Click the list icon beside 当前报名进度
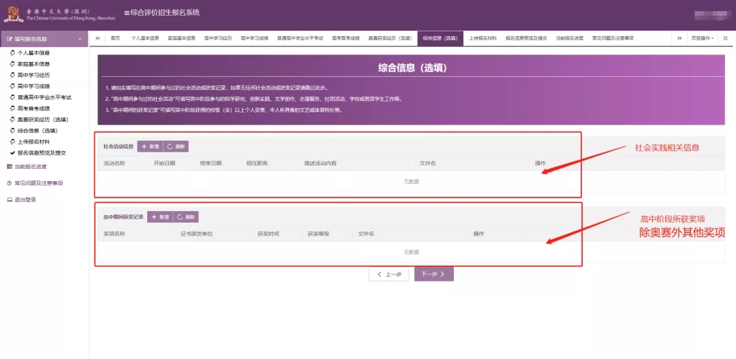 tap(9, 167)
